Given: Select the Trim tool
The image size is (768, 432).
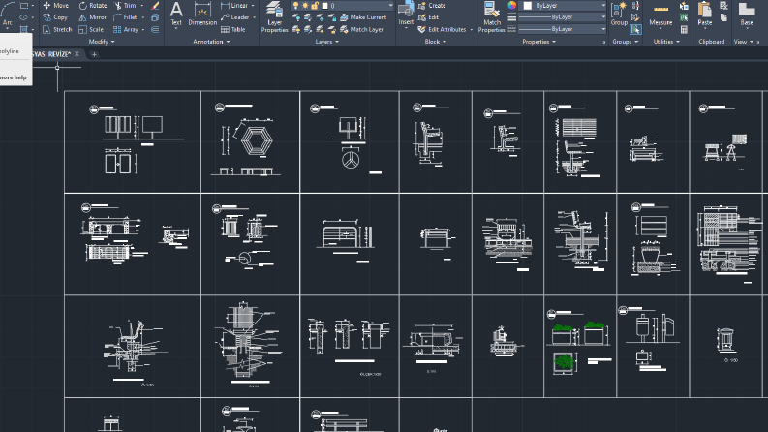Looking at the screenshot, I should click(x=125, y=6).
